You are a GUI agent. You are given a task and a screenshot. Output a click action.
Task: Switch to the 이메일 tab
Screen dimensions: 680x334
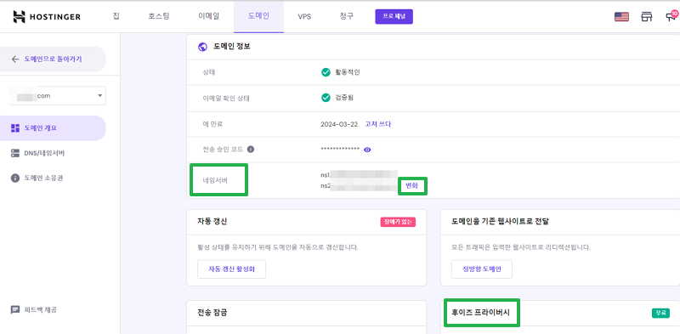(208, 16)
